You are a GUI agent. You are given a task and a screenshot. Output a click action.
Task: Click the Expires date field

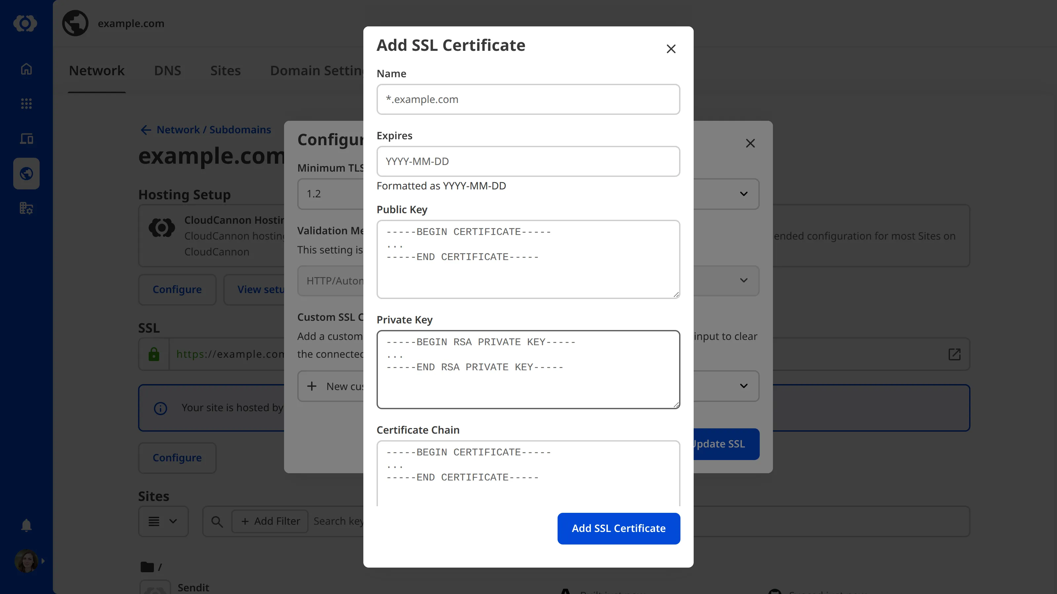[528, 161]
